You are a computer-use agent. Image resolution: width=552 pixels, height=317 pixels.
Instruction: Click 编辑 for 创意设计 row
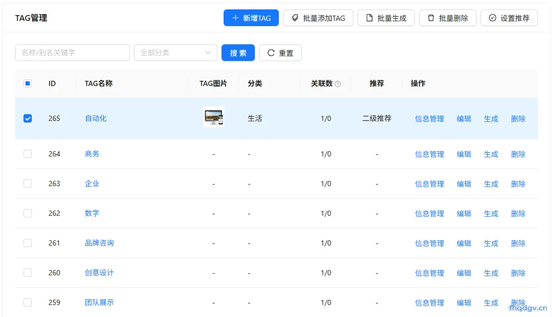[x=464, y=273]
